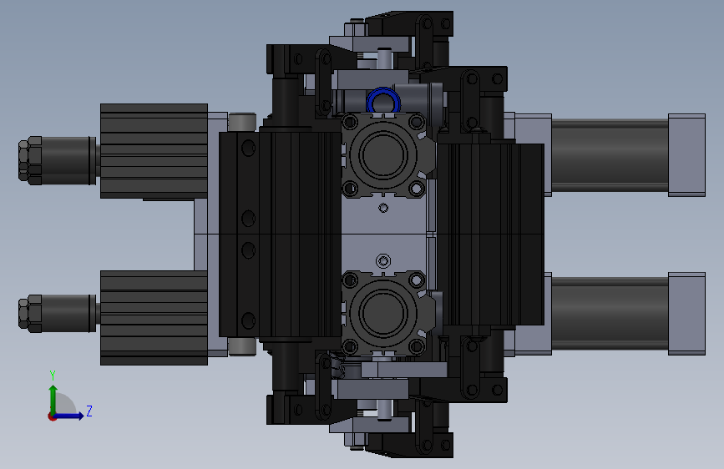Image resolution: width=724 pixels, height=469 pixels.
Task: Select the lower-left hex nut on the rod end
Action: pos(29,314)
